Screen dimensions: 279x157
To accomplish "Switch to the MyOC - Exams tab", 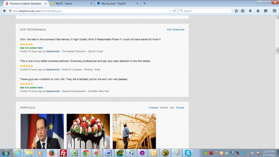I will [71, 3].
